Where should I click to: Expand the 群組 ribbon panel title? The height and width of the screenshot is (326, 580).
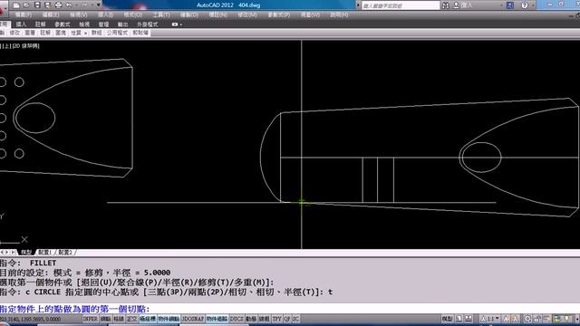(97, 33)
